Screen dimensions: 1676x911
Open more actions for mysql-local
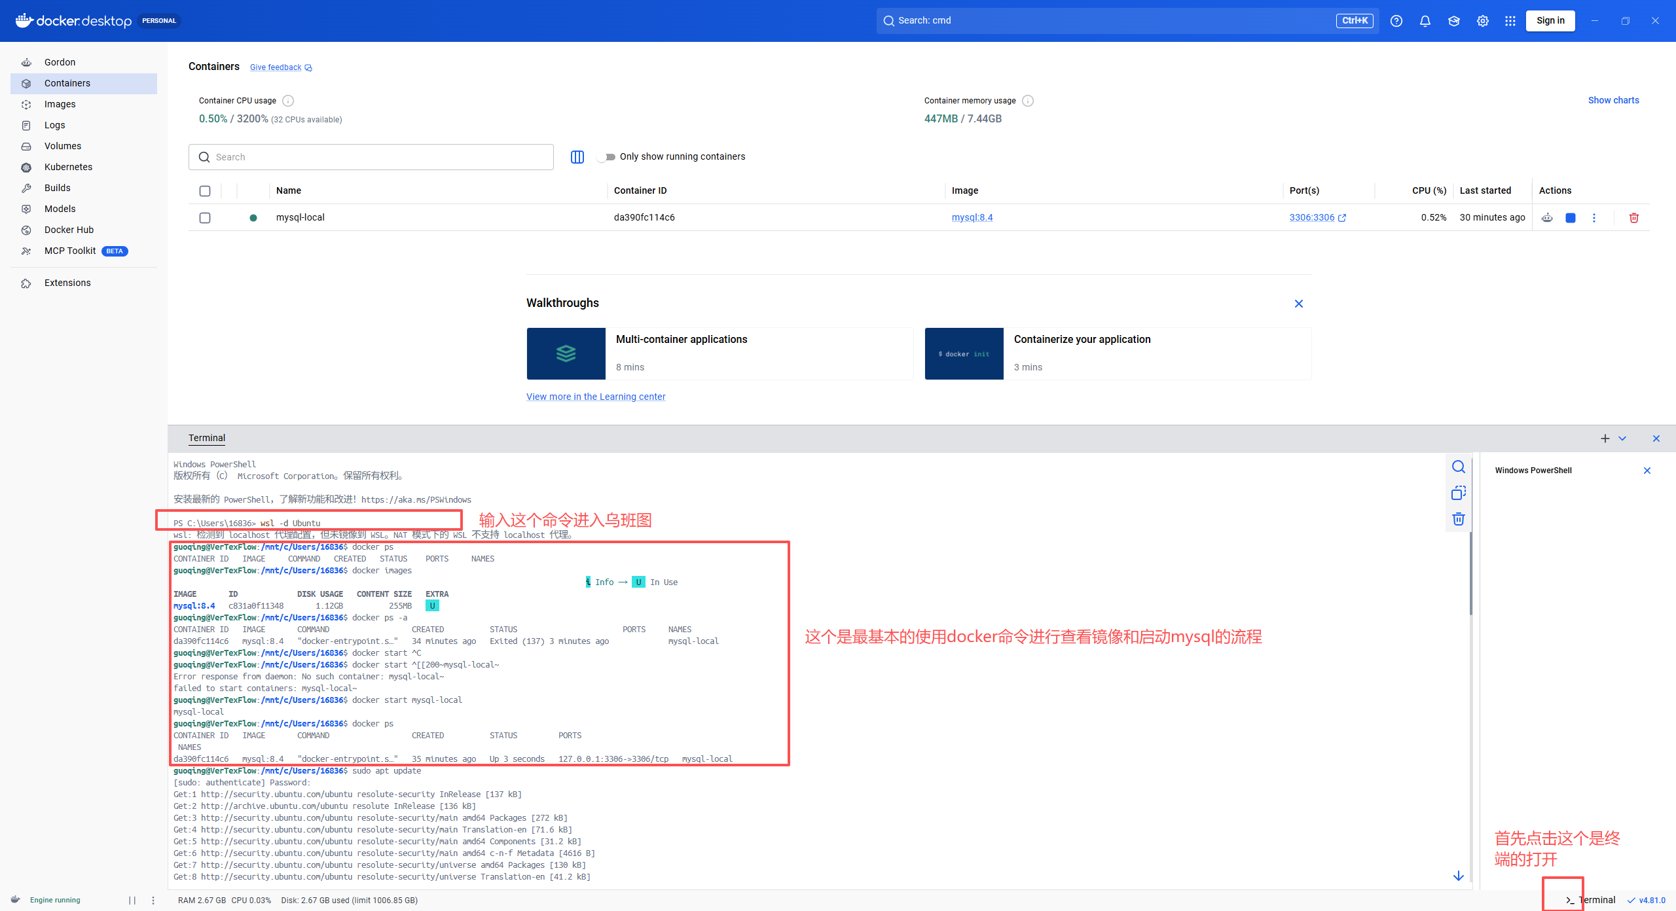1594,218
